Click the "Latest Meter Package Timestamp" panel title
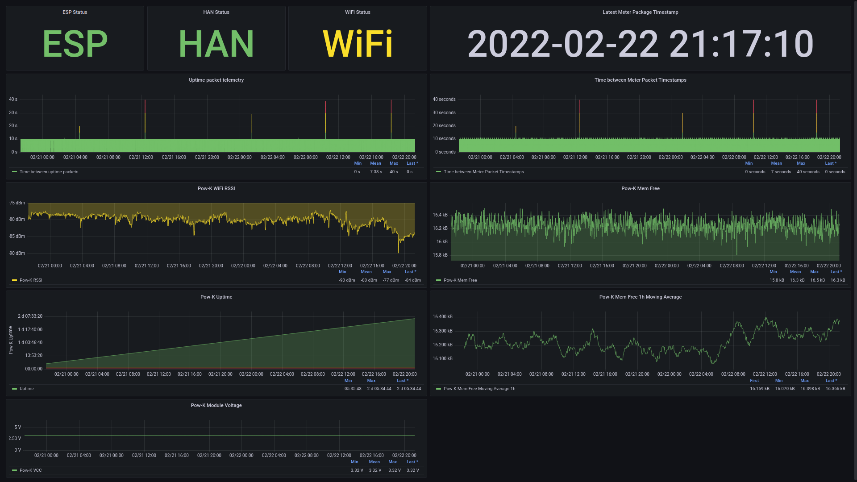Viewport: 857px width, 482px height. coord(640,12)
